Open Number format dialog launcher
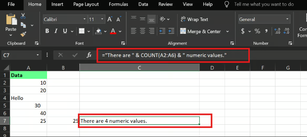Screen dimensions: 307x137 coord(290,43)
